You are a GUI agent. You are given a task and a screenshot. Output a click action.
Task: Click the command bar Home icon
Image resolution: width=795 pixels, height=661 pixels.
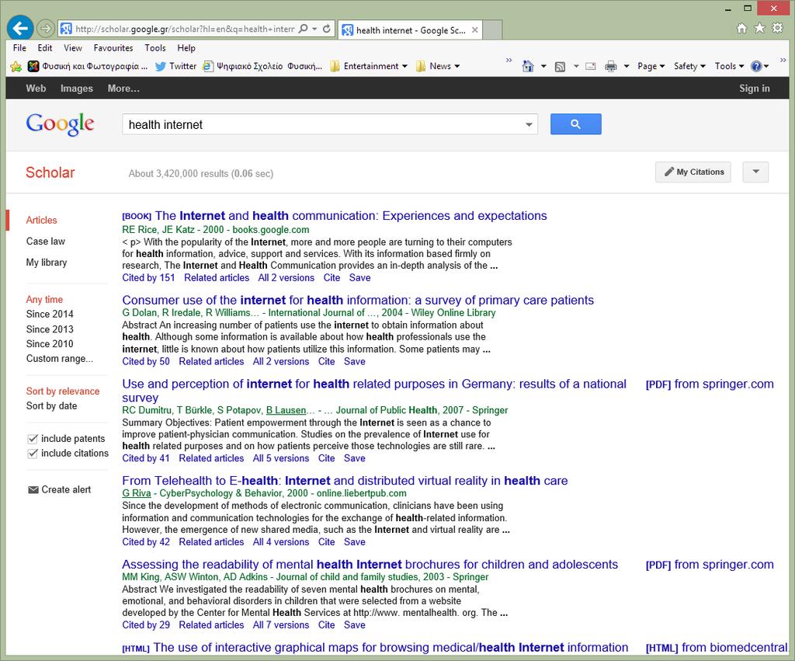[x=528, y=67]
